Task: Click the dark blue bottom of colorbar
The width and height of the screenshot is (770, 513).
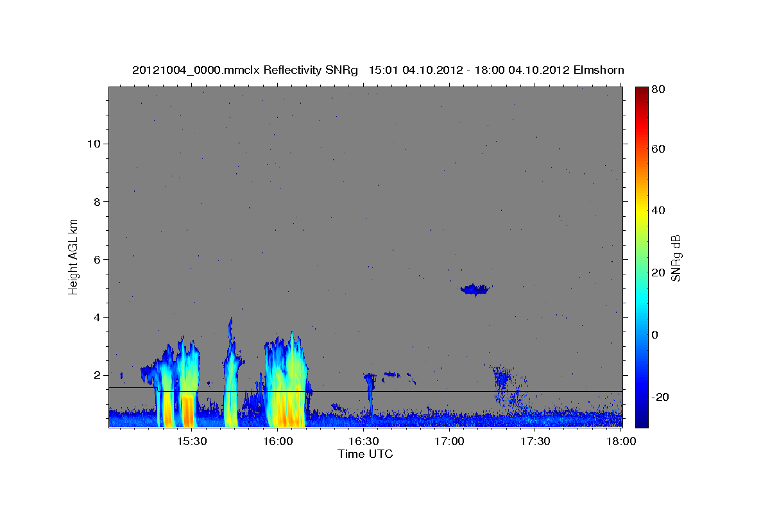Action: [x=642, y=421]
